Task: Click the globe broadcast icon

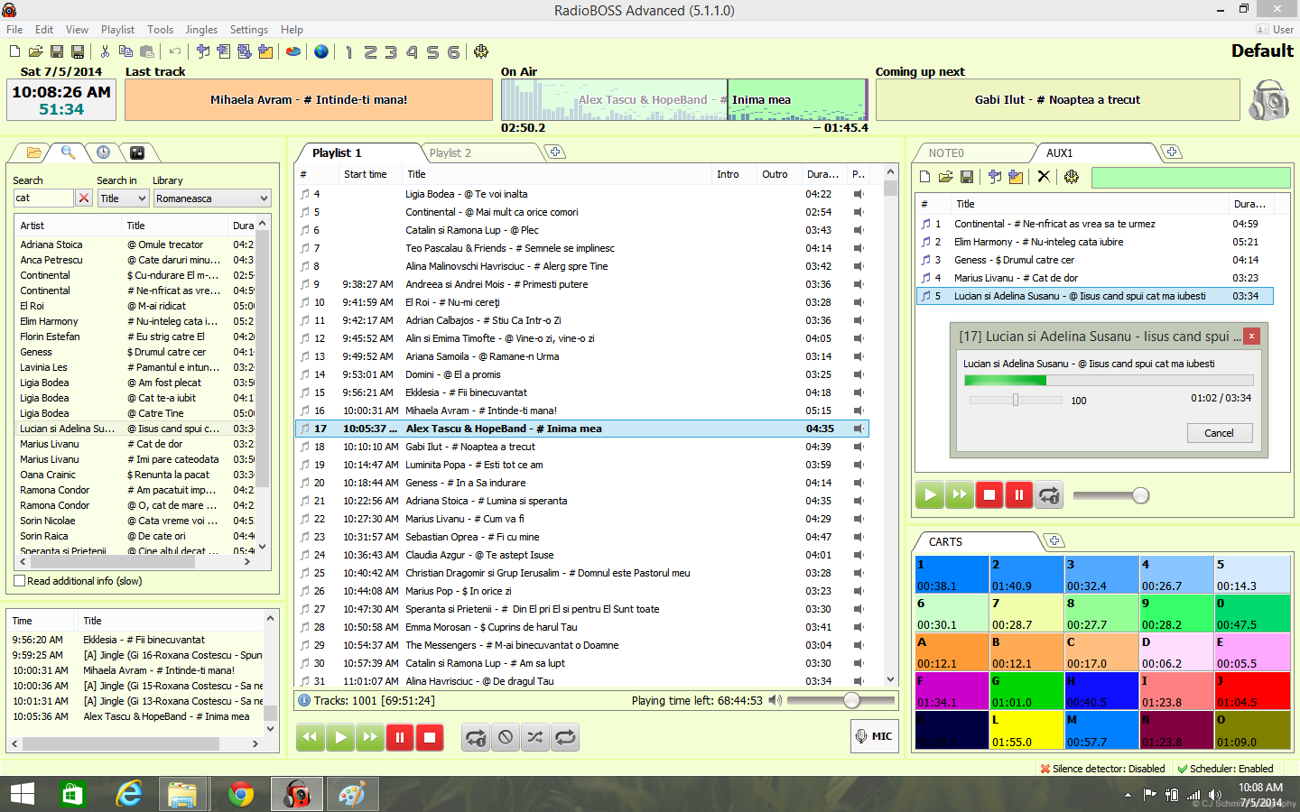Action: (321, 51)
